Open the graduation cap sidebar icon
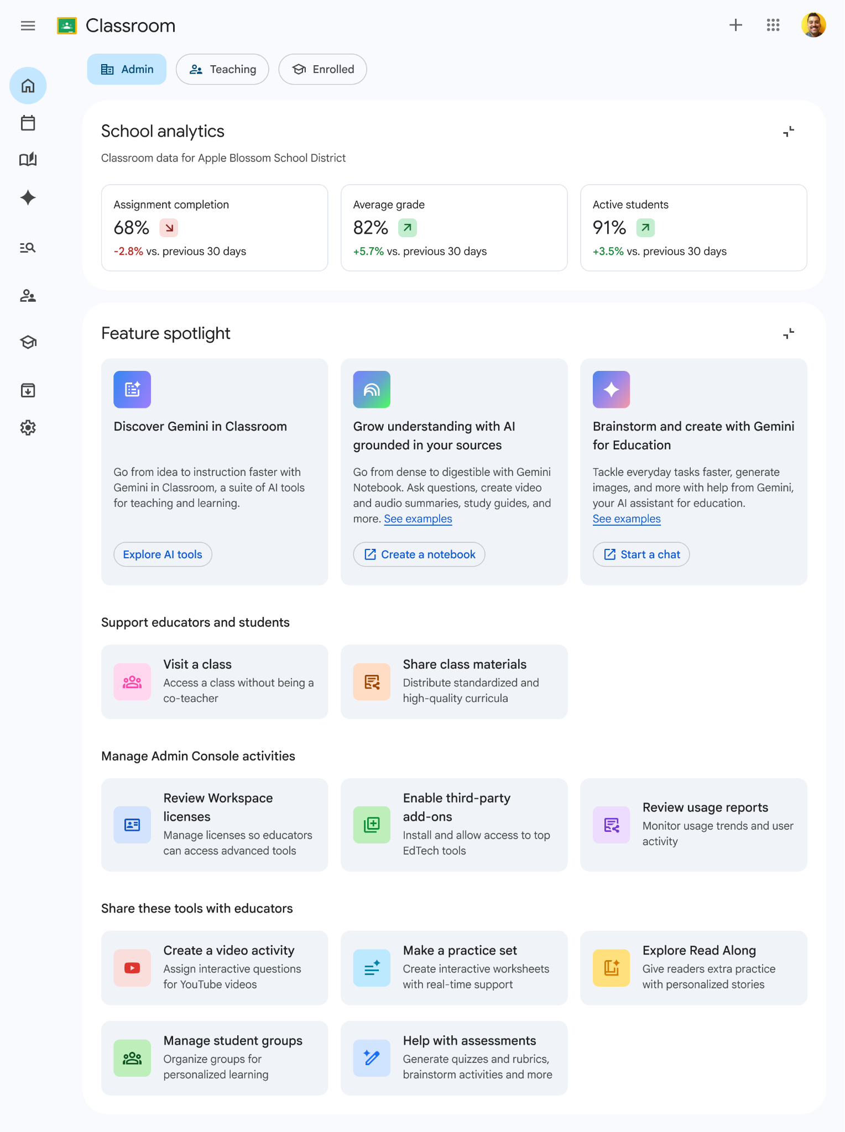Viewport: 845px width, 1132px height. tap(28, 342)
